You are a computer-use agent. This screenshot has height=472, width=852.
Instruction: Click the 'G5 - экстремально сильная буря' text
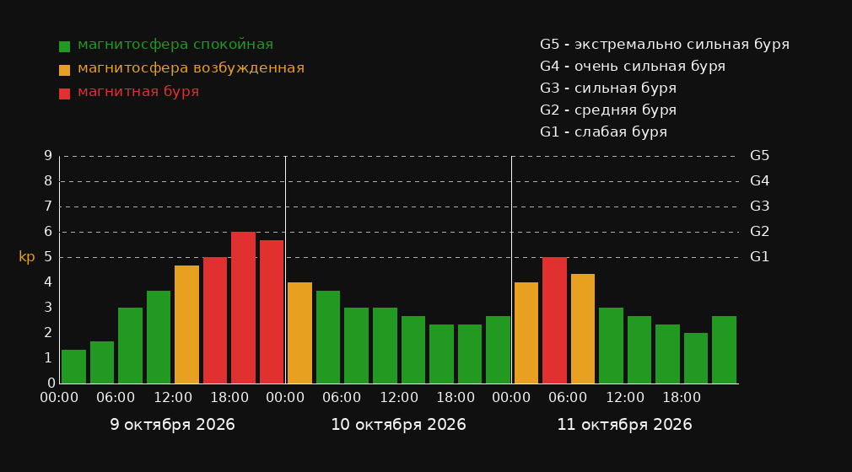point(665,45)
